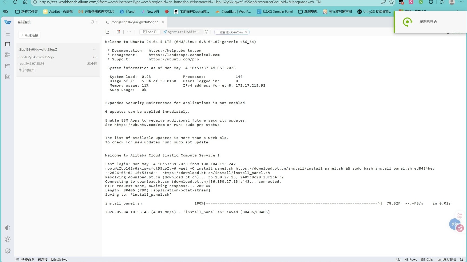Open the US.KG Domain Panel bookmark

275,12
